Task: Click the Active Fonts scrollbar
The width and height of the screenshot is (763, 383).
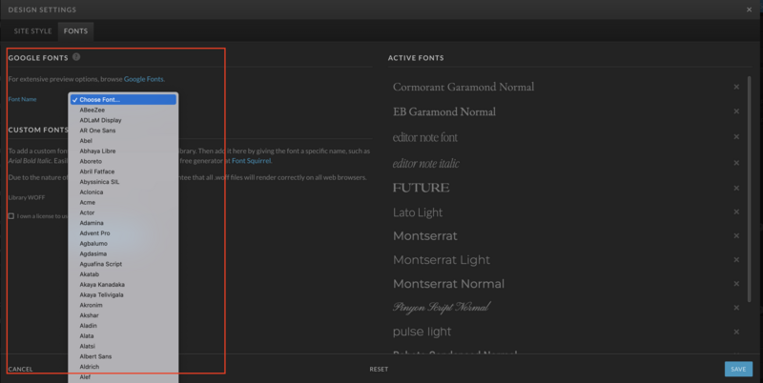Action: [749, 190]
